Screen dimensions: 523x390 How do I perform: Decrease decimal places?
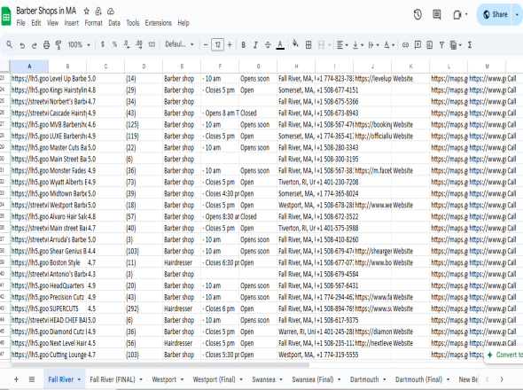click(x=127, y=44)
